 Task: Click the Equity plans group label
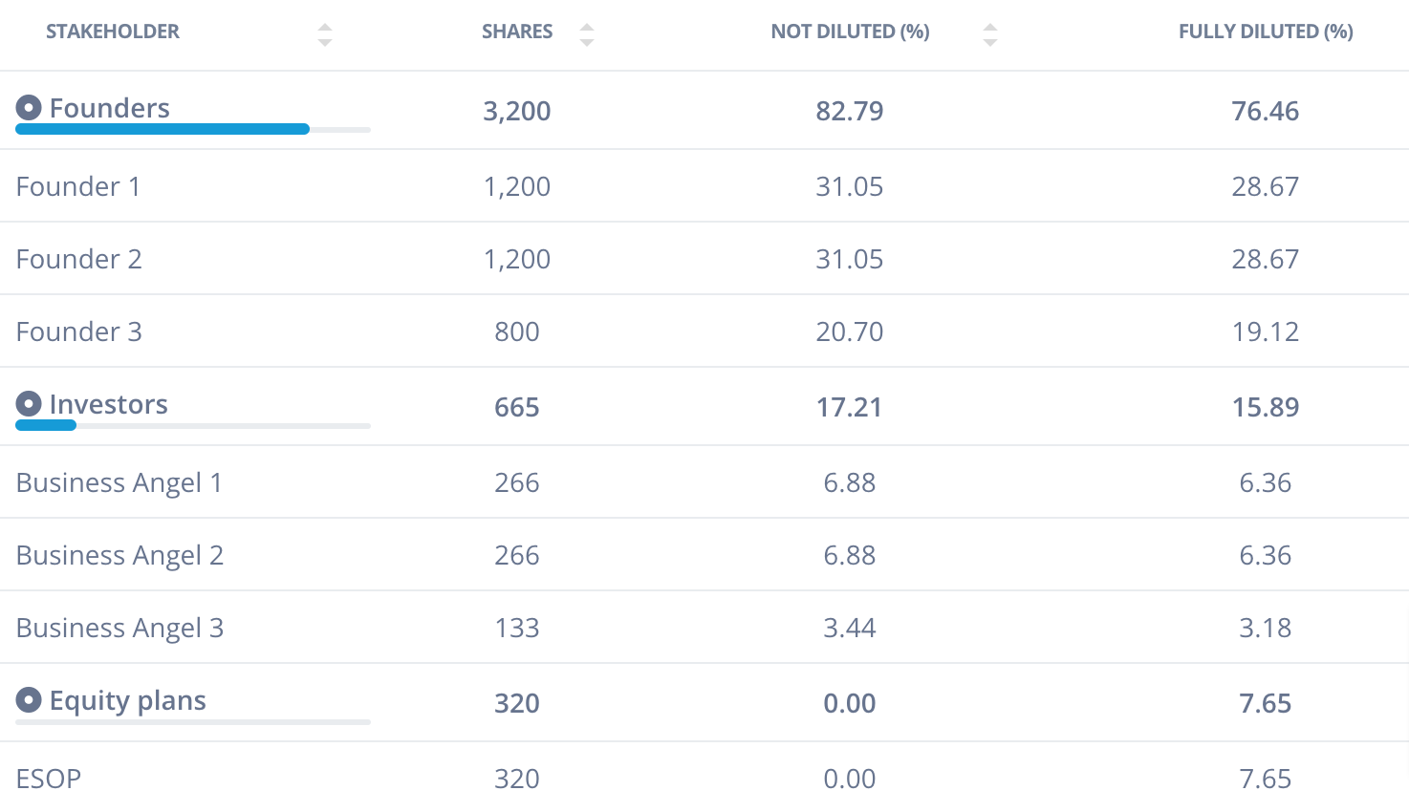click(x=127, y=700)
